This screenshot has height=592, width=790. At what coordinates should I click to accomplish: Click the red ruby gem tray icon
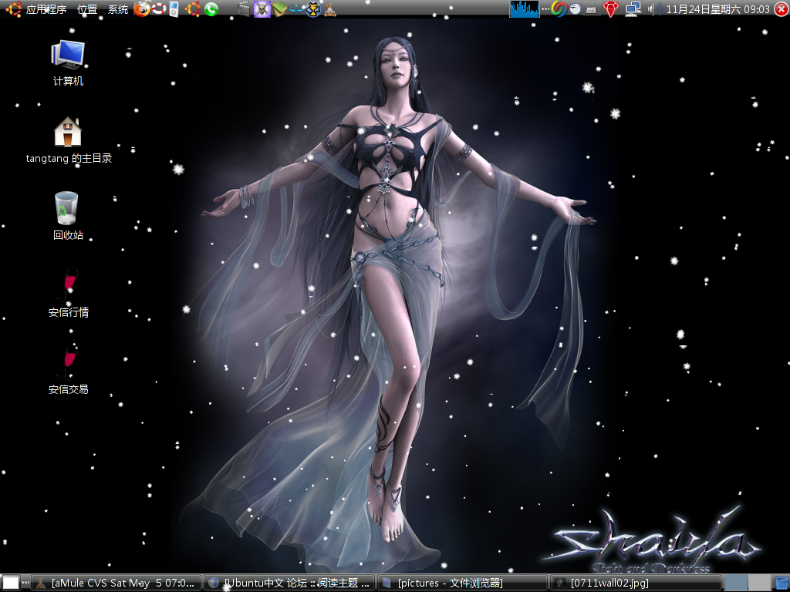[611, 9]
